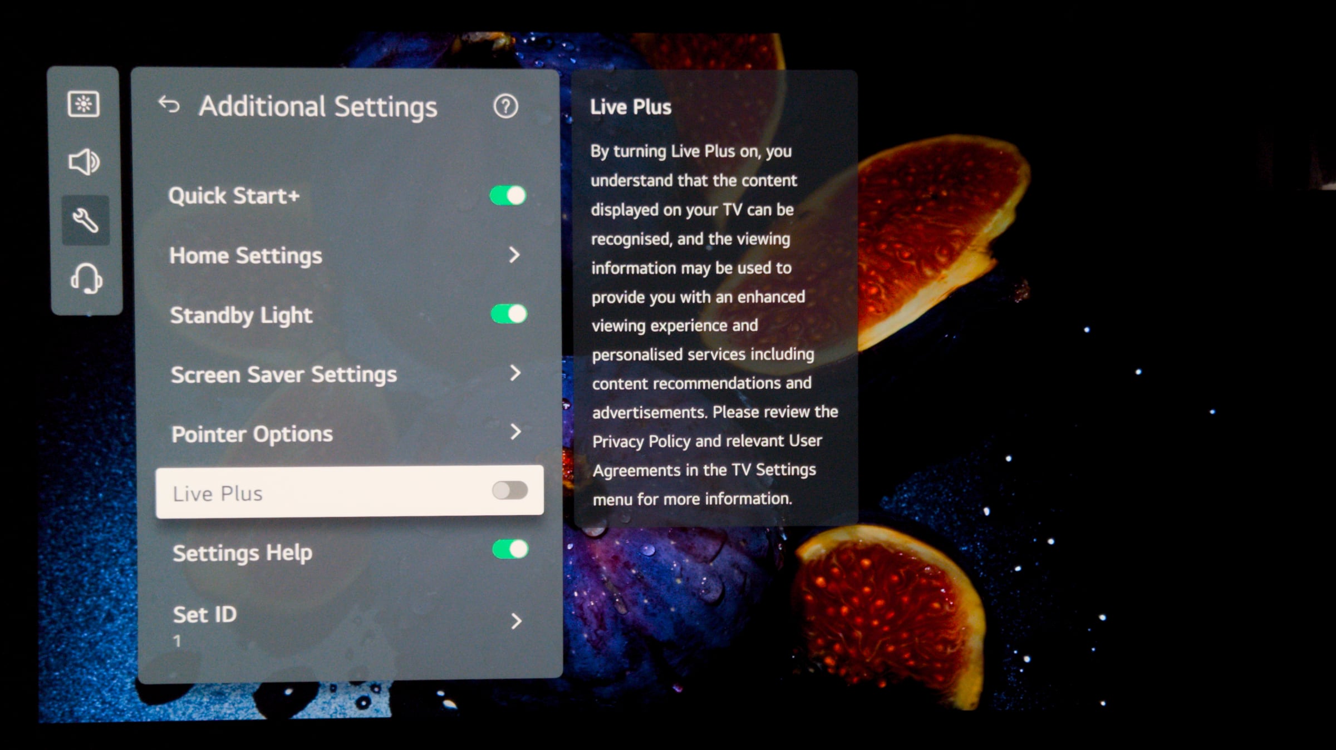Turn off the Standby Light switch
Image resolution: width=1336 pixels, height=750 pixels.
pyautogui.click(x=509, y=314)
